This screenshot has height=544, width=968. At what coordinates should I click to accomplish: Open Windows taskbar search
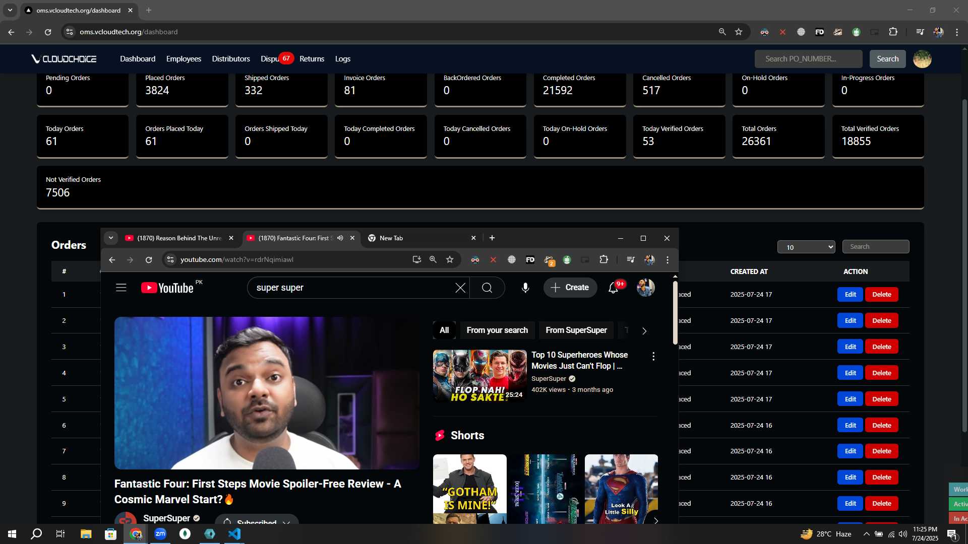pos(36,534)
